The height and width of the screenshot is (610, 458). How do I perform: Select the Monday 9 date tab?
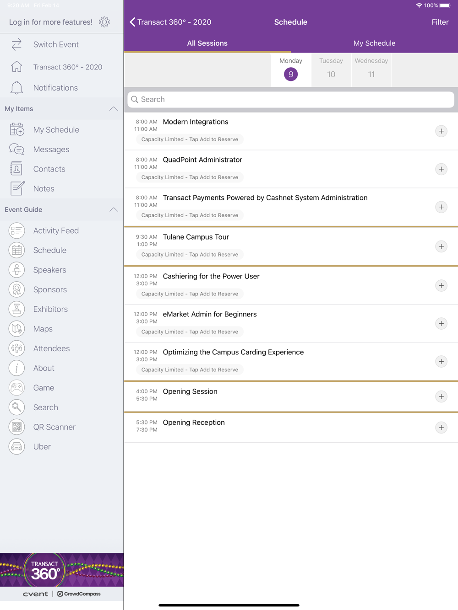291,70
